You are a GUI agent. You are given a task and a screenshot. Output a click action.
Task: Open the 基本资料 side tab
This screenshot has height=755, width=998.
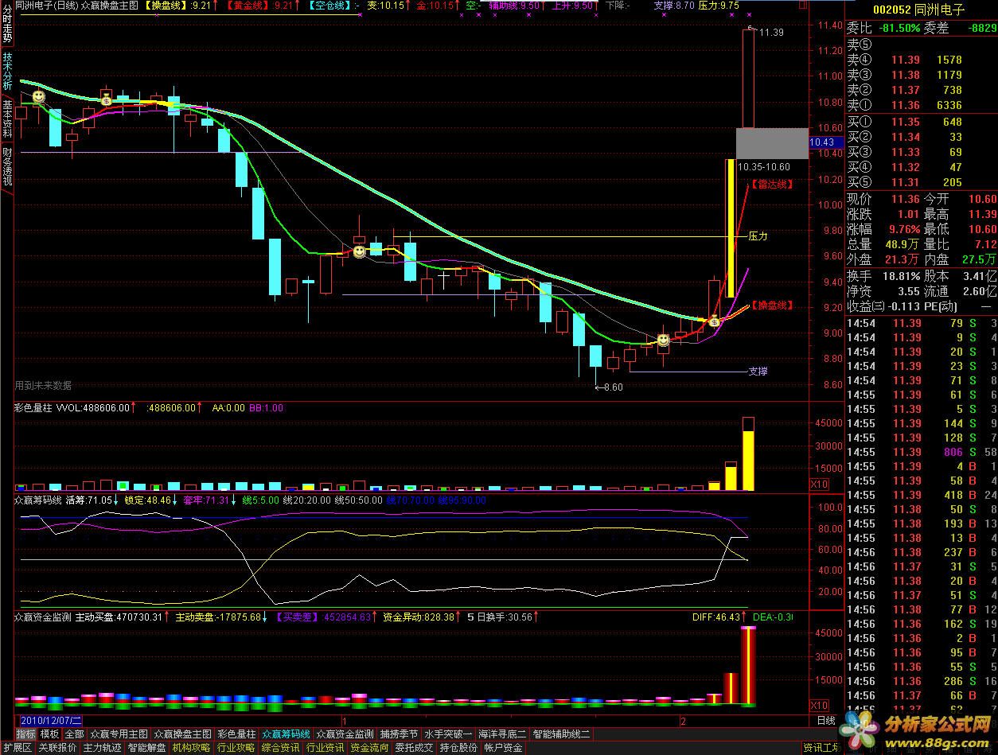tap(7, 119)
